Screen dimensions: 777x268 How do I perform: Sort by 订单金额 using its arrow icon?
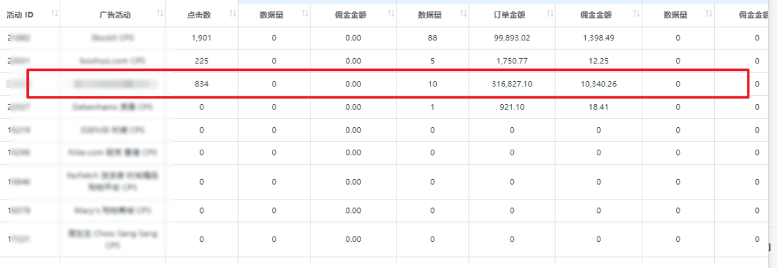pos(549,14)
